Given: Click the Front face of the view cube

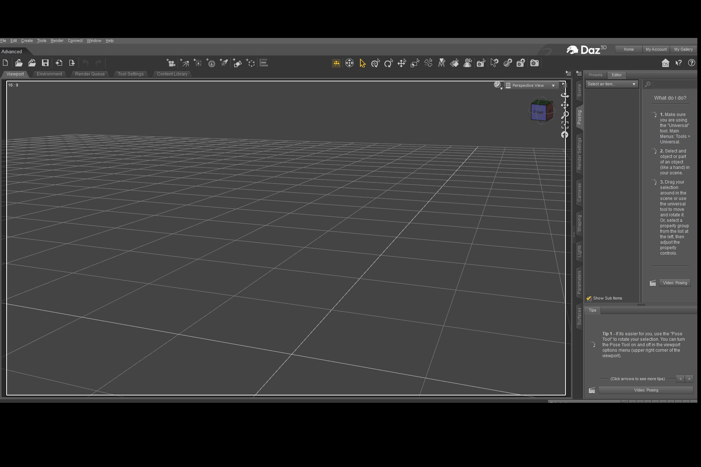Looking at the screenshot, I should tap(538, 112).
